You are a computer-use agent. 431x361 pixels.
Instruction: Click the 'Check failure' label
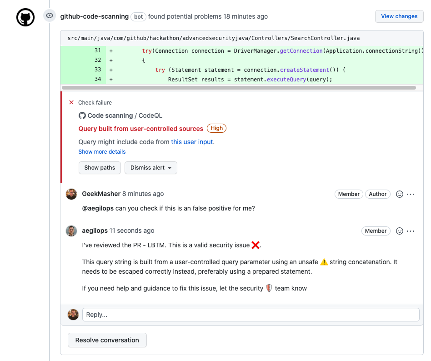pyautogui.click(x=95, y=103)
